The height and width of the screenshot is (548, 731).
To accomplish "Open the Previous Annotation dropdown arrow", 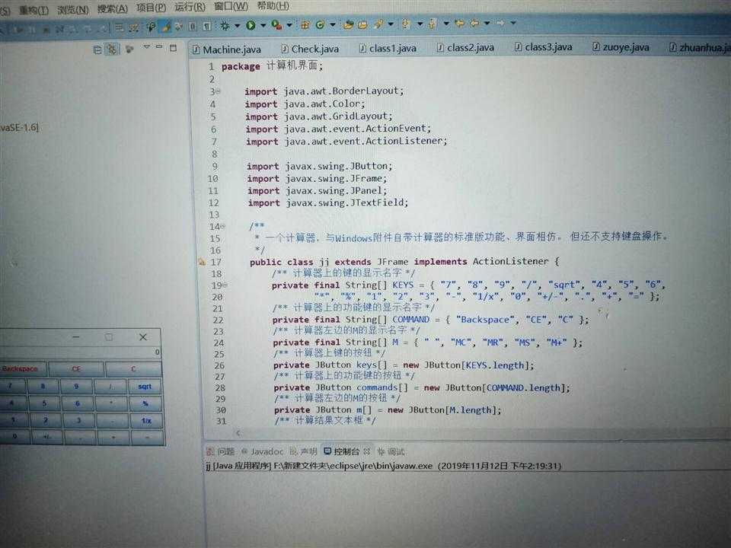I will [446, 23].
